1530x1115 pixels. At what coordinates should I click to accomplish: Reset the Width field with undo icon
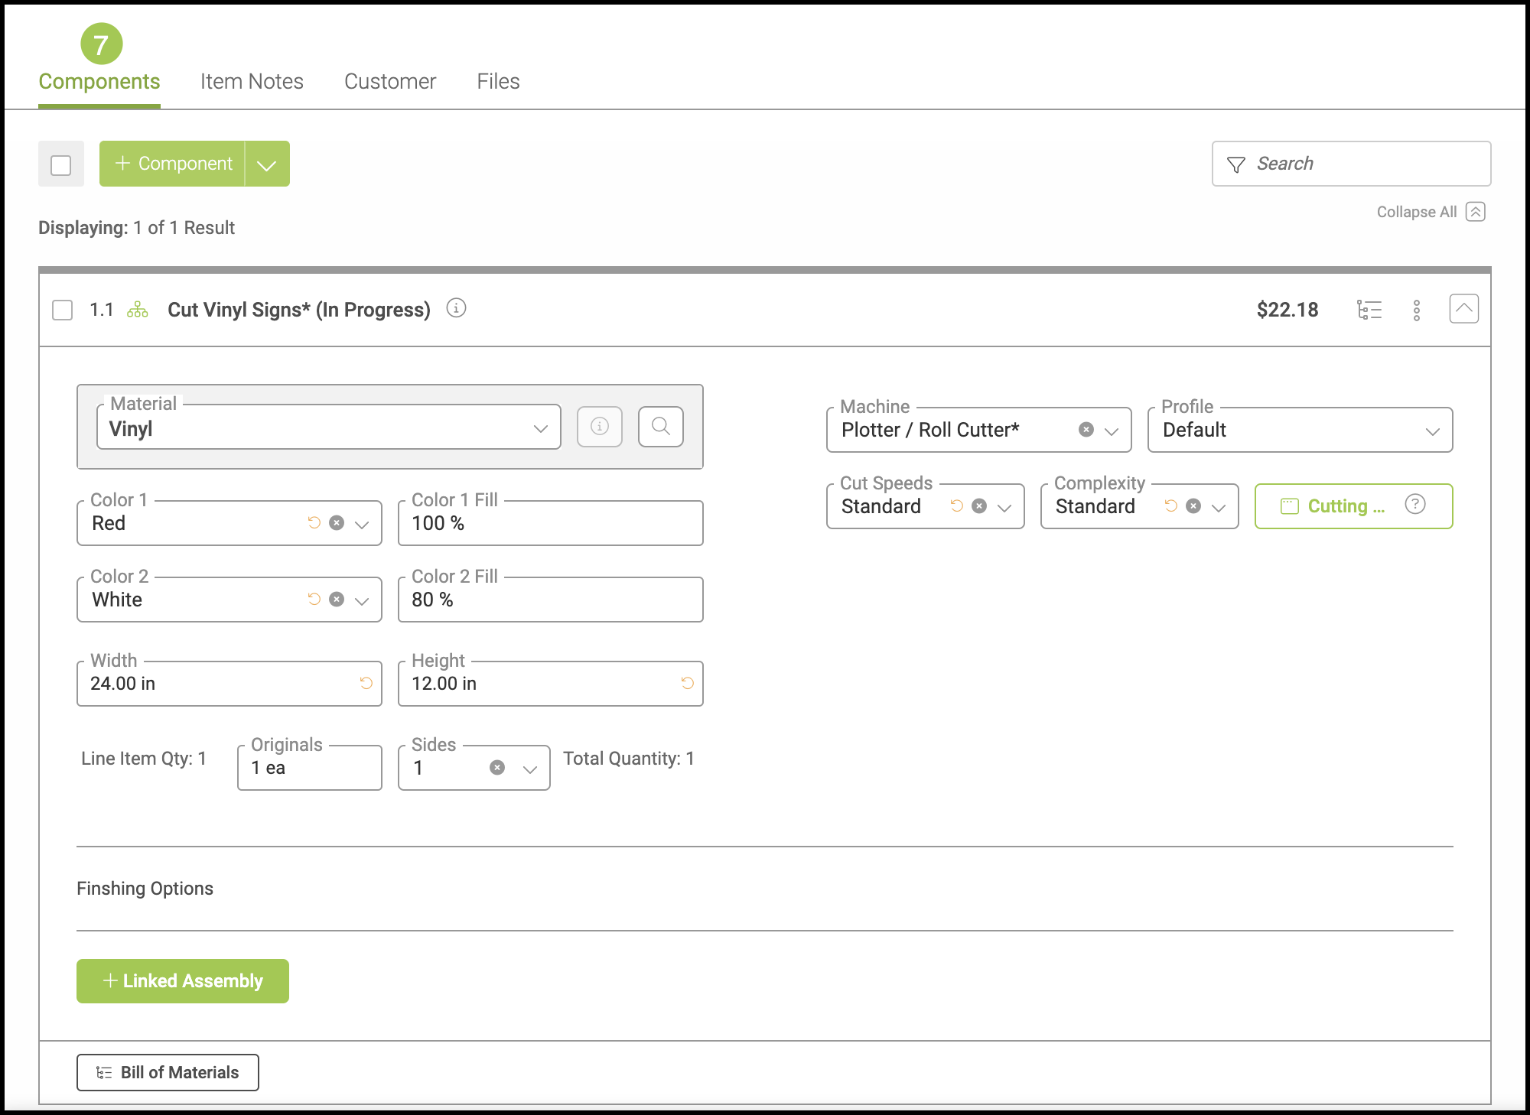(x=366, y=683)
